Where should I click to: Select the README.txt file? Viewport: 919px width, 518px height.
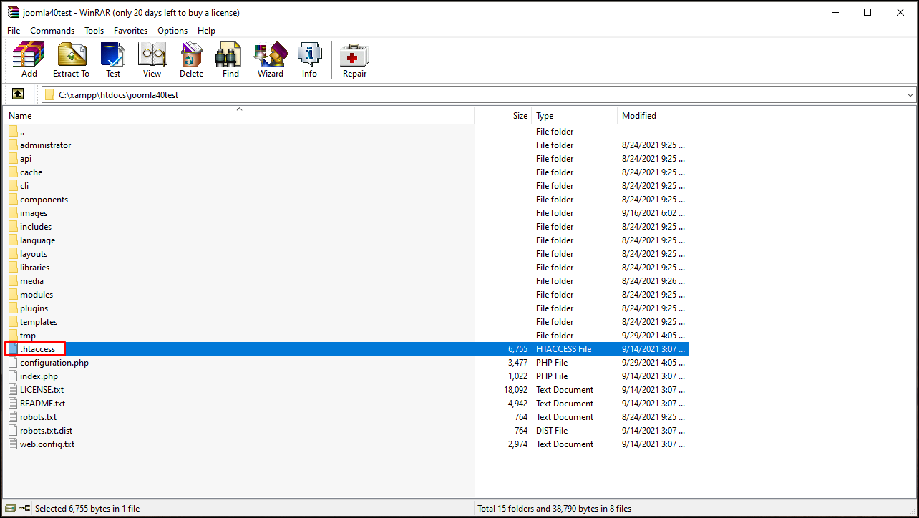tap(42, 404)
